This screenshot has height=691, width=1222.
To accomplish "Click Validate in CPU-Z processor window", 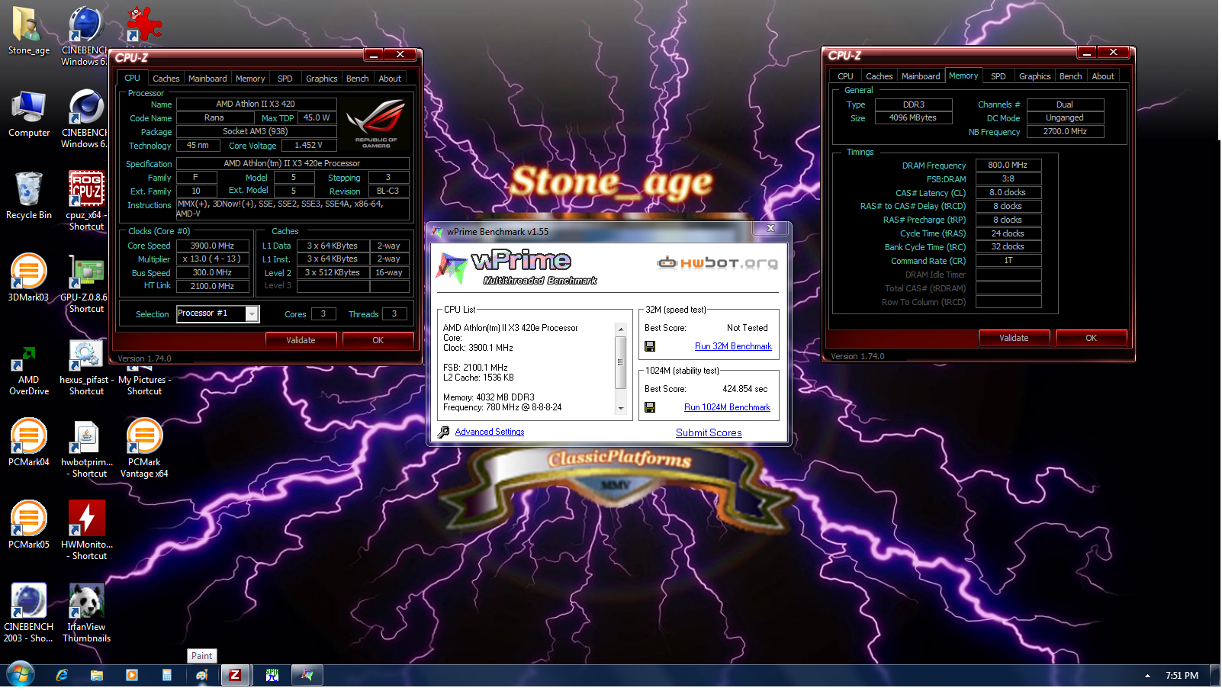I will click(x=301, y=340).
